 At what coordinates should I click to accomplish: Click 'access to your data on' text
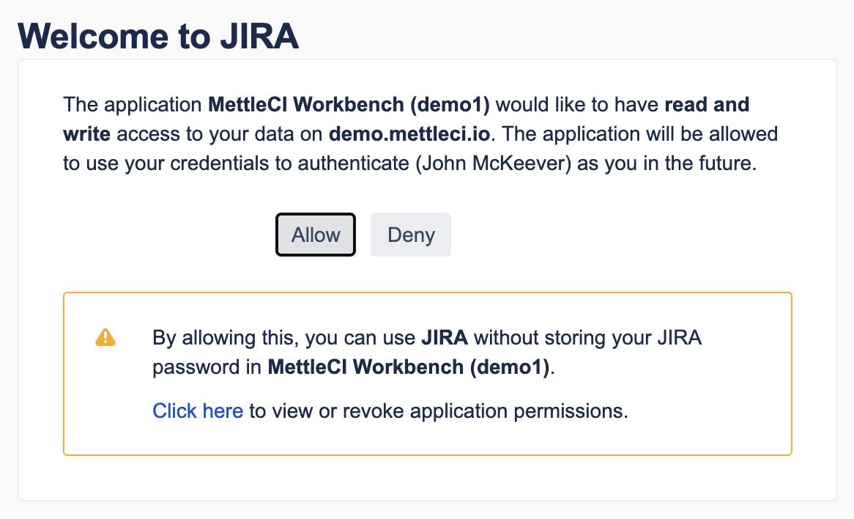tap(220, 134)
